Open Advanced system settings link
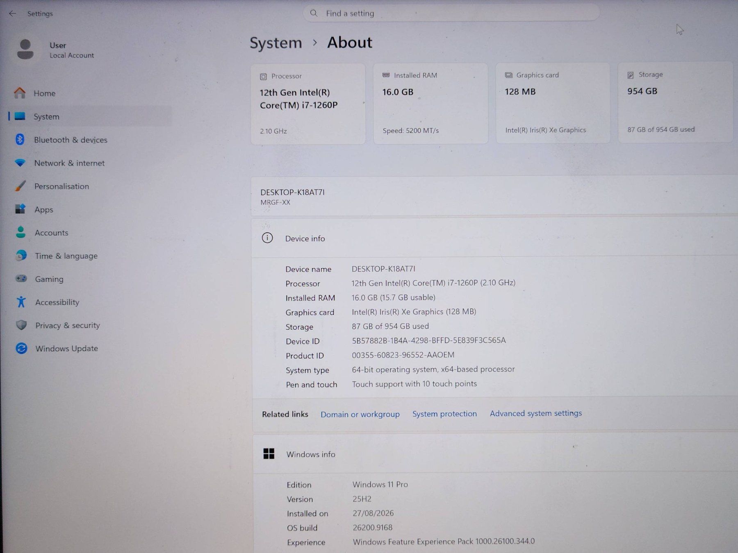738x553 pixels. coord(536,413)
